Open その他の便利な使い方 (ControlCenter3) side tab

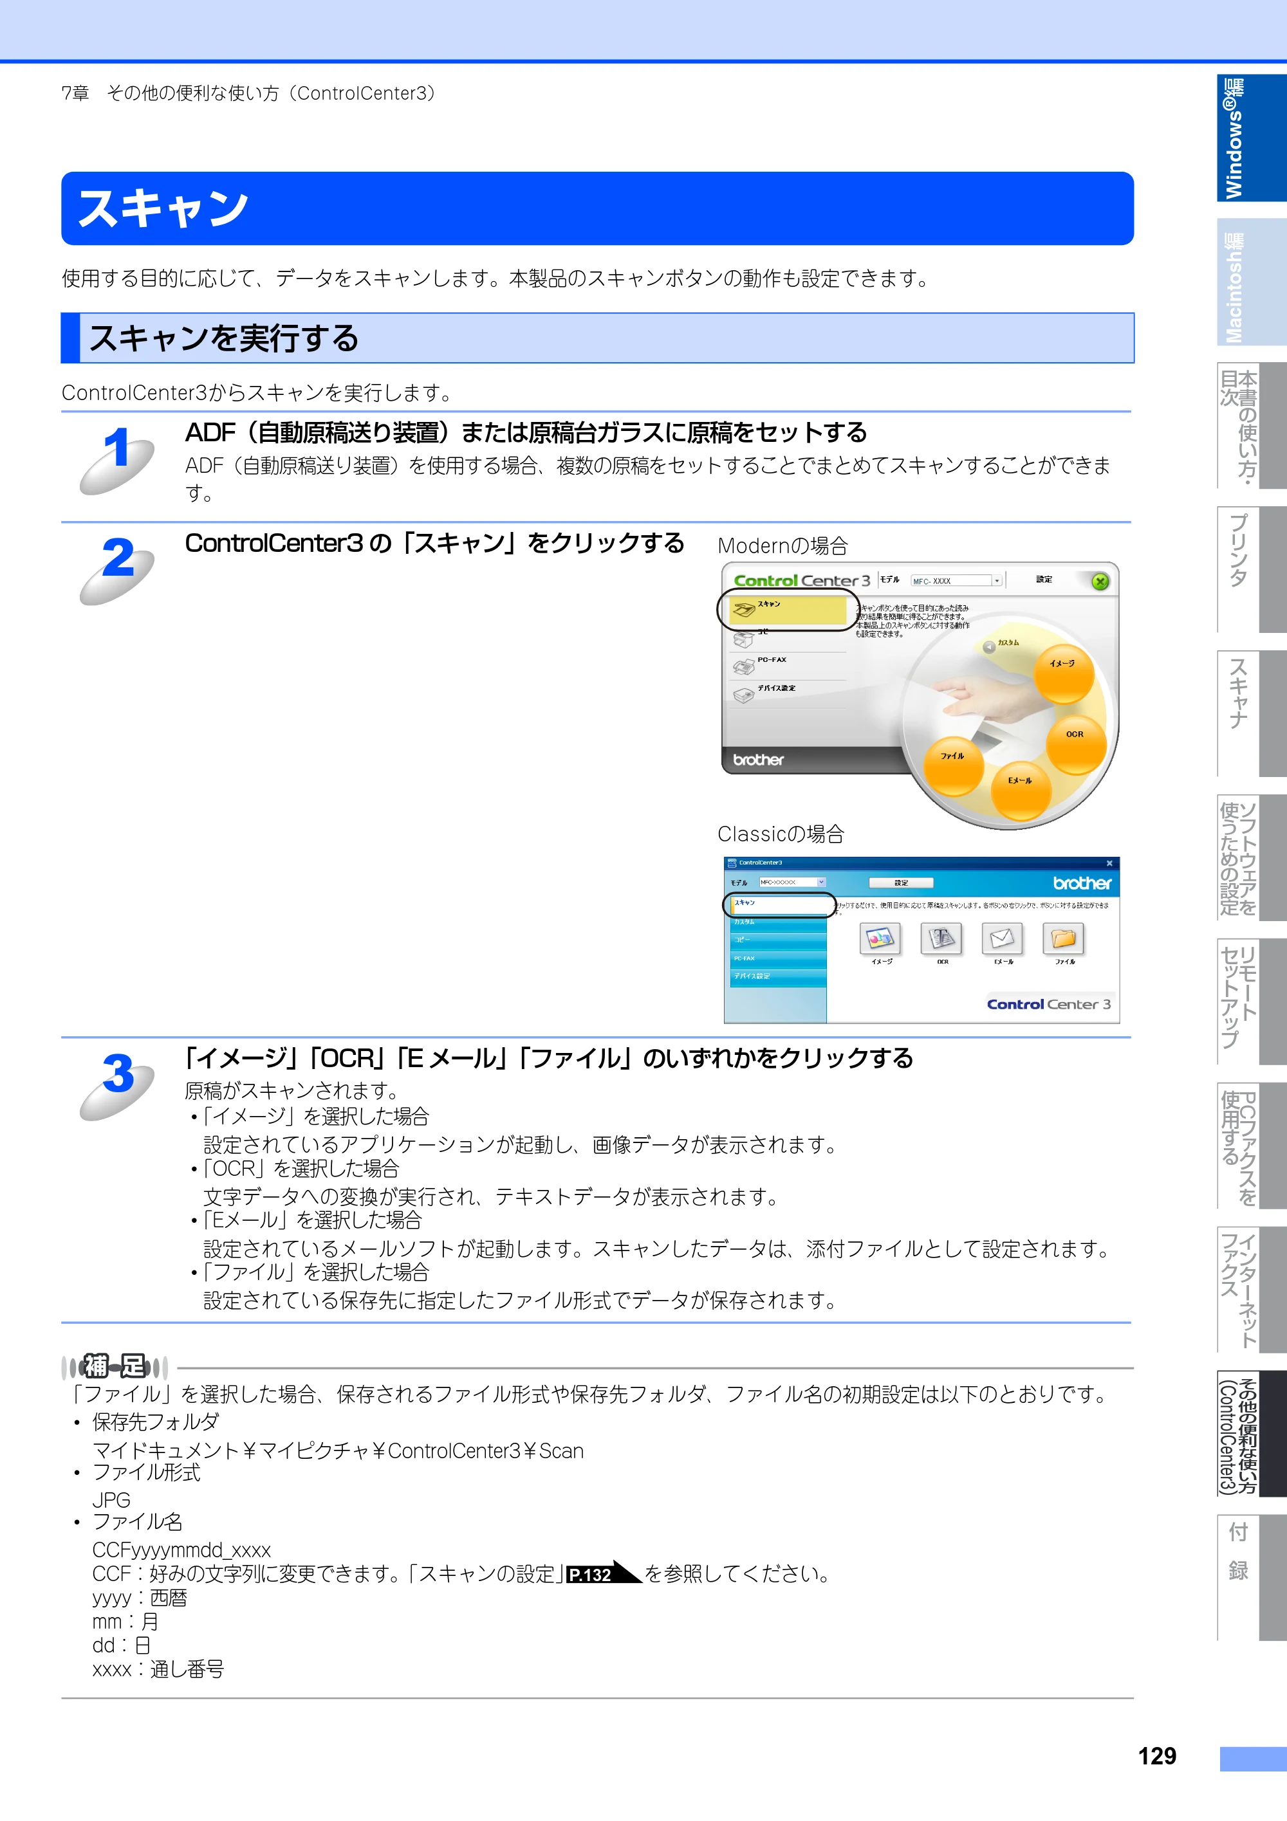[1252, 1433]
